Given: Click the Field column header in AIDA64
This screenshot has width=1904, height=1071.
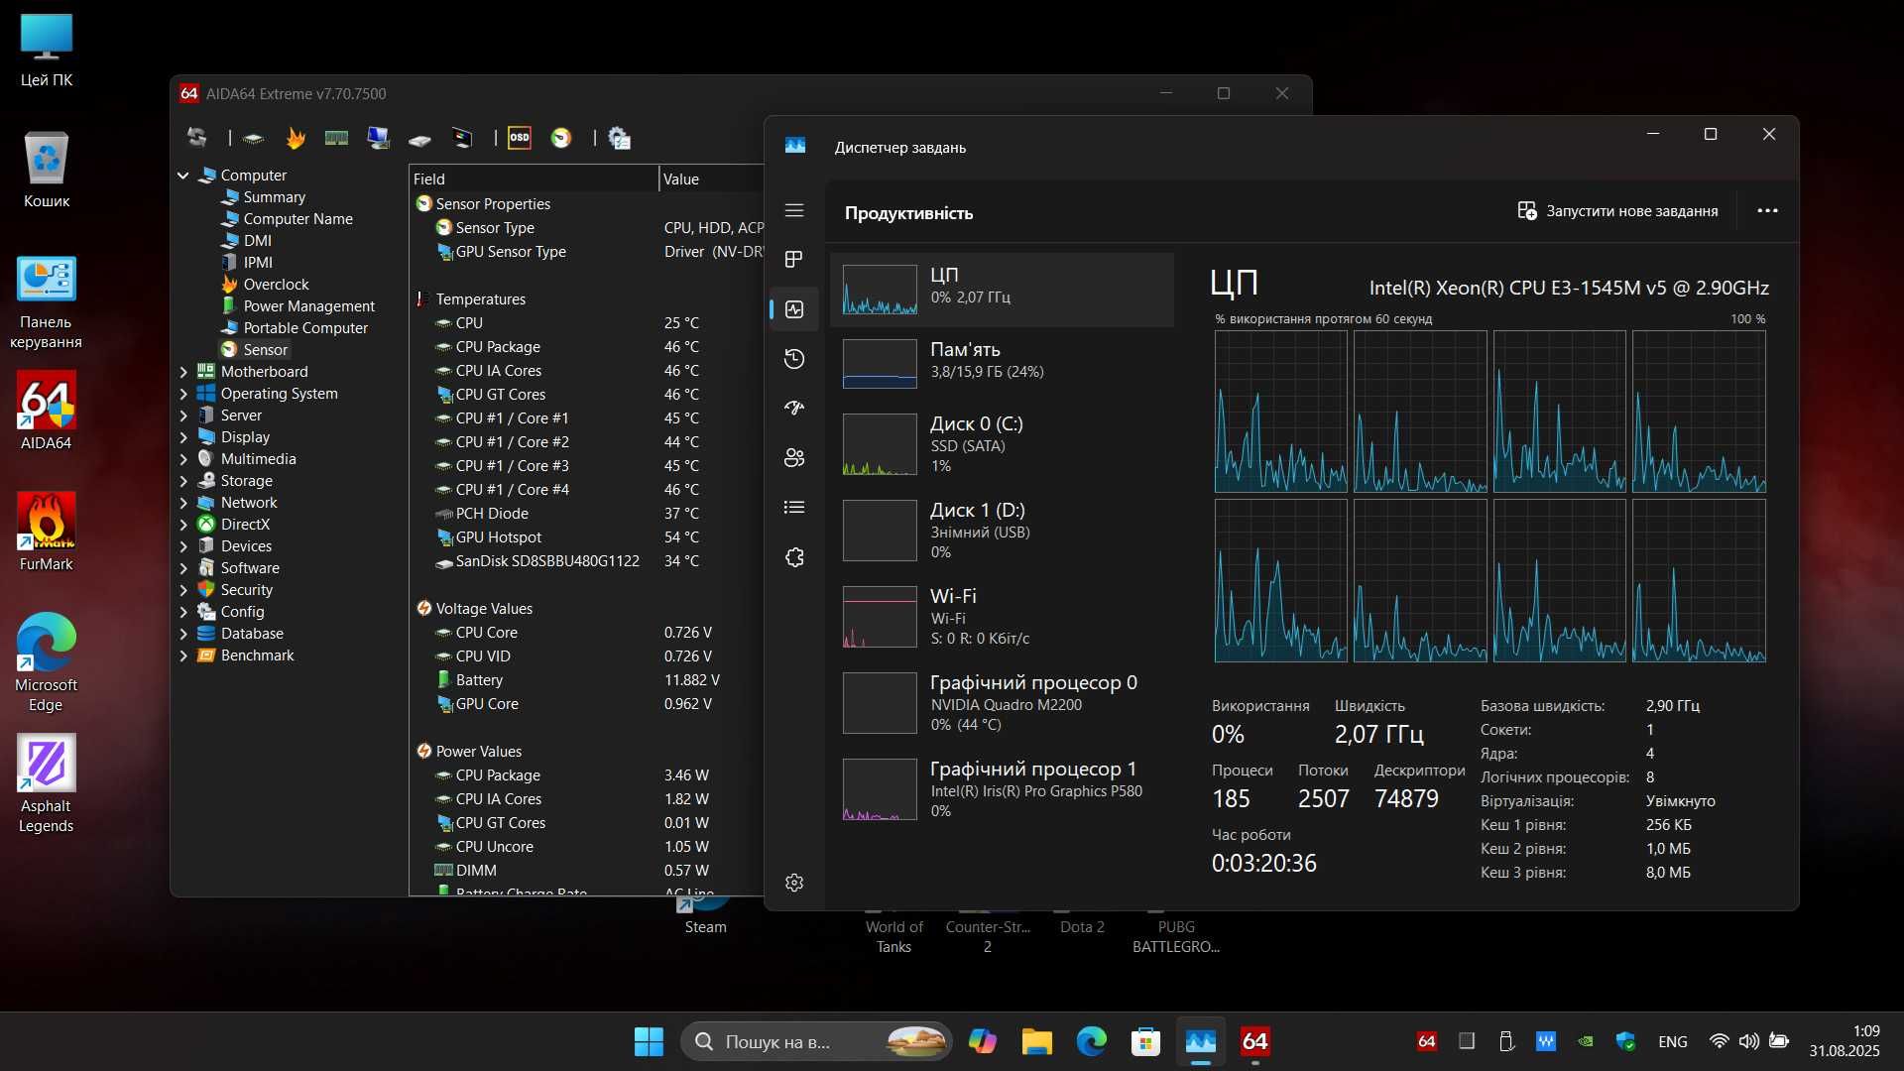Looking at the screenshot, I should (x=534, y=179).
